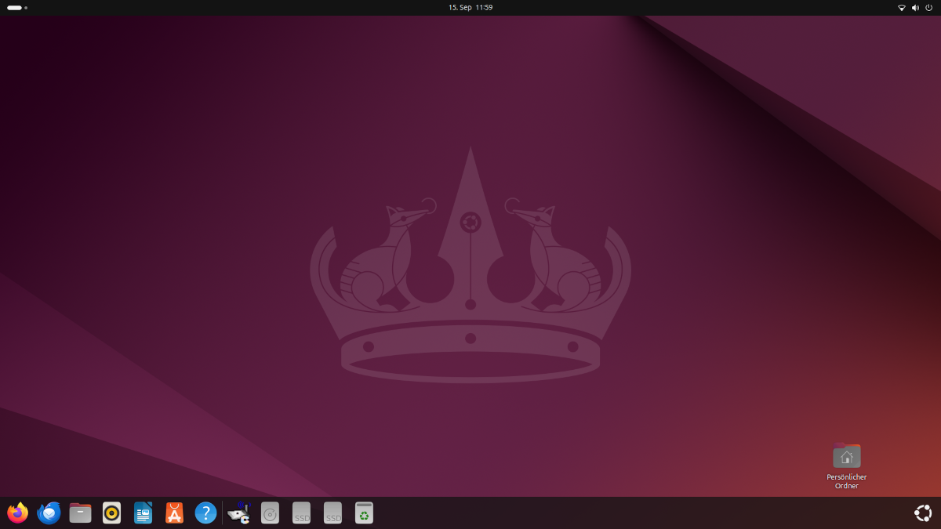The height and width of the screenshot is (529, 941).
Task: Click the wireless router app icon beside Help
Action: [x=239, y=513]
